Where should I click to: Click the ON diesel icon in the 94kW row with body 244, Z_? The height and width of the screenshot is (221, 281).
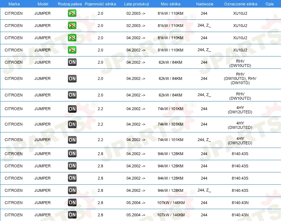coord(72,190)
